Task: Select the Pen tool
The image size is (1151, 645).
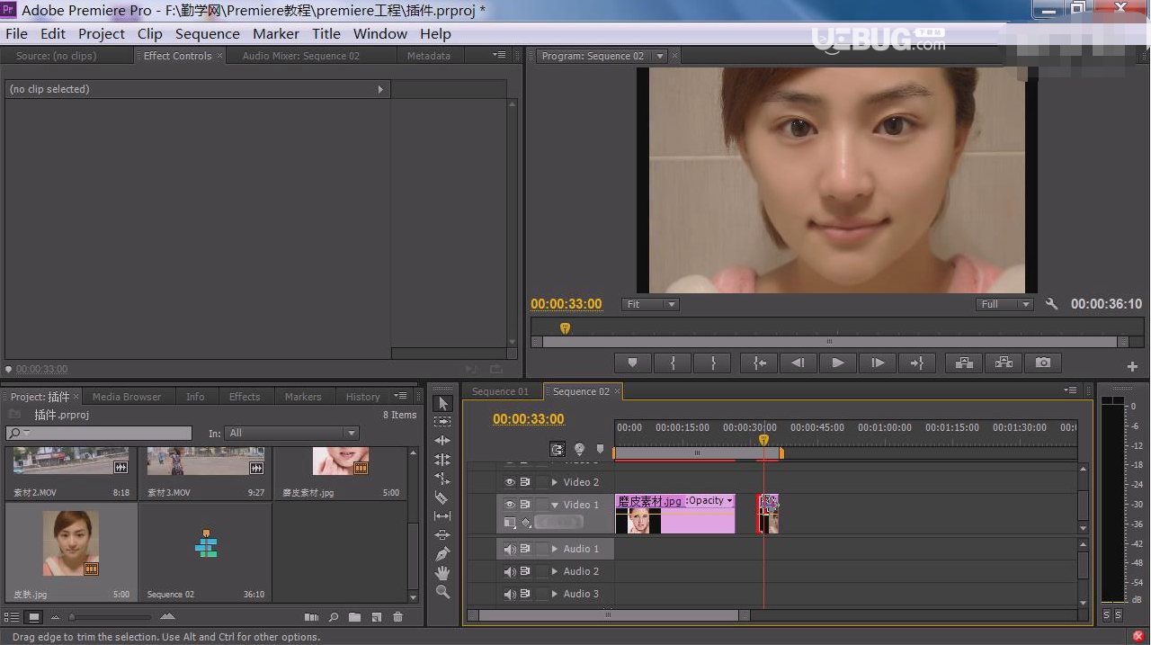Action: 442,554
